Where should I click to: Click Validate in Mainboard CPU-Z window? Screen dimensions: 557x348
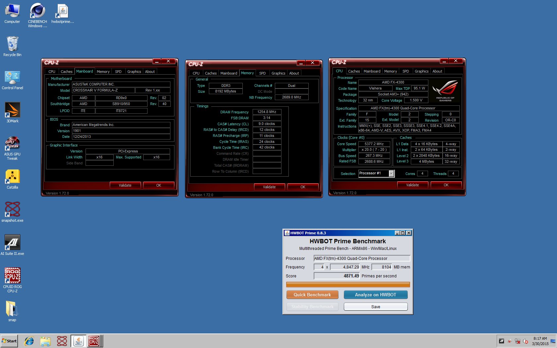tap(125, 185)
